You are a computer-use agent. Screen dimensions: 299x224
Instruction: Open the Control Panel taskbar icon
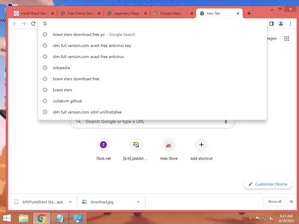78,218
